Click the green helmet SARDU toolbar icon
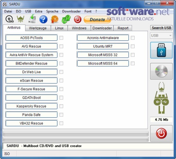The height and width of the screenshot is (159, 176). pos(20,19)
